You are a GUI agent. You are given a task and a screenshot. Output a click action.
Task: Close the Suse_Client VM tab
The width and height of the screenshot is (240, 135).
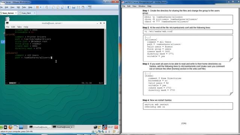pos(34,13)
